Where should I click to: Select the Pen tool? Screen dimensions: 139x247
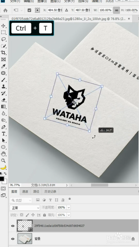[x=3, y=127]
